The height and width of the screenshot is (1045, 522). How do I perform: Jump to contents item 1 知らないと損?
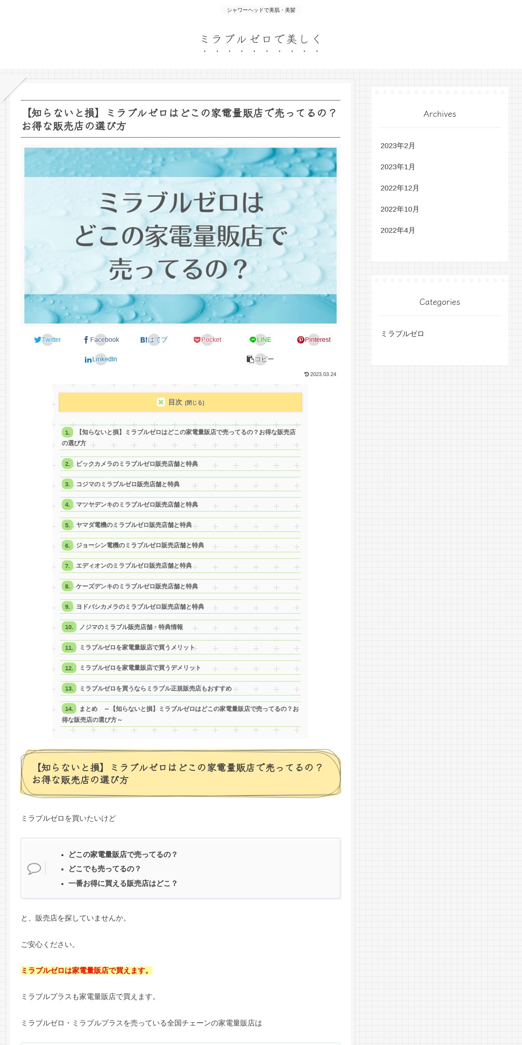181,437
